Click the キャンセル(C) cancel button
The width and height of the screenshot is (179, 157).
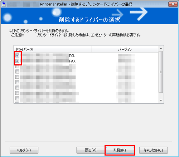pyautogui.click(x=153, y=150)
